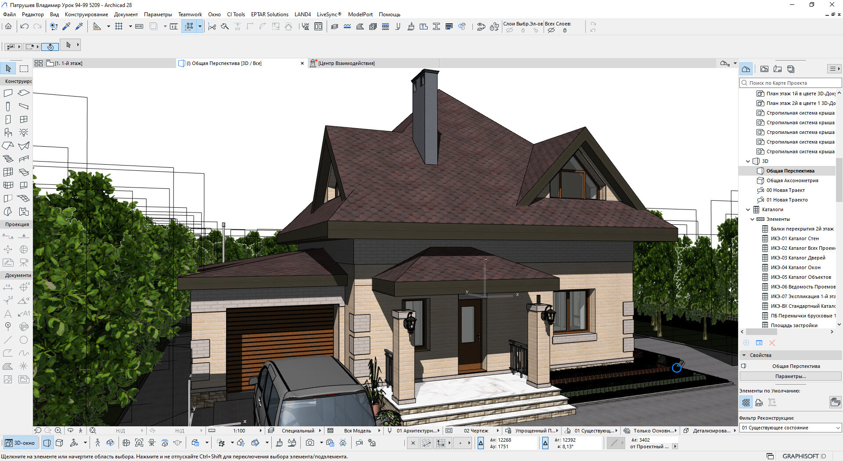Viewport: 843px width, 461px height.
Task: Collapse the 3D folder in the project map
Action: (x=748, y=162)
